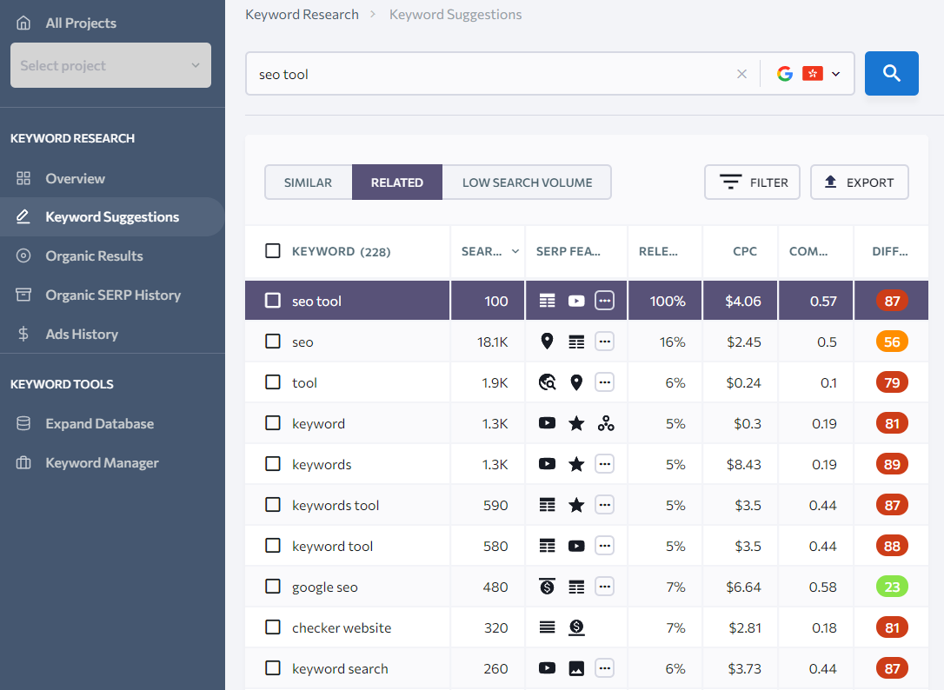The width and height of the screenshot is (944, 690).
Task: Click the green difficulty badge 23
Action: click(892, 587)
